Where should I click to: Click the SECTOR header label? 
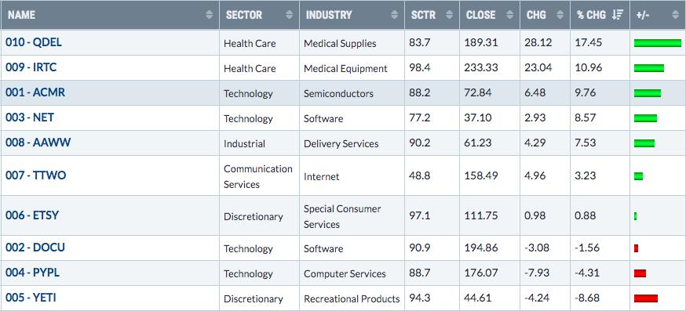244,15
